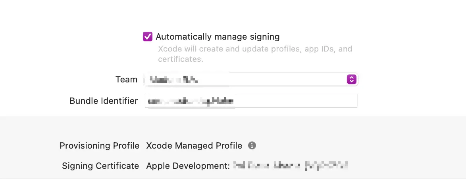This screenshot has width=466, height=191.
Task: Click the Provisioning Profile label
Action: (x=99, y=145)
